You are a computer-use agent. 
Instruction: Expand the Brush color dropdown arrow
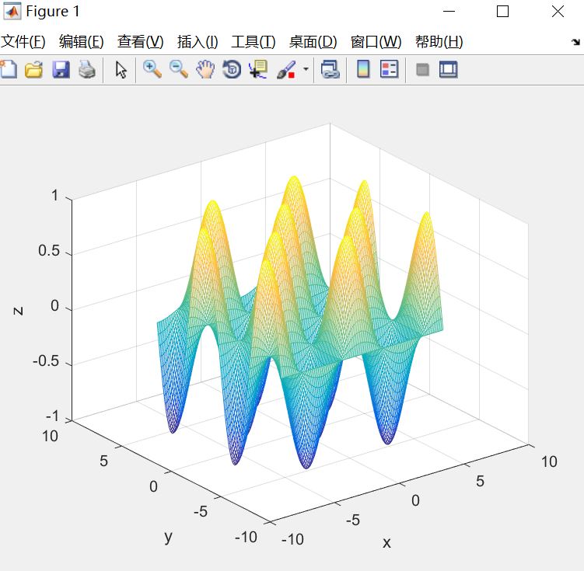306,70
